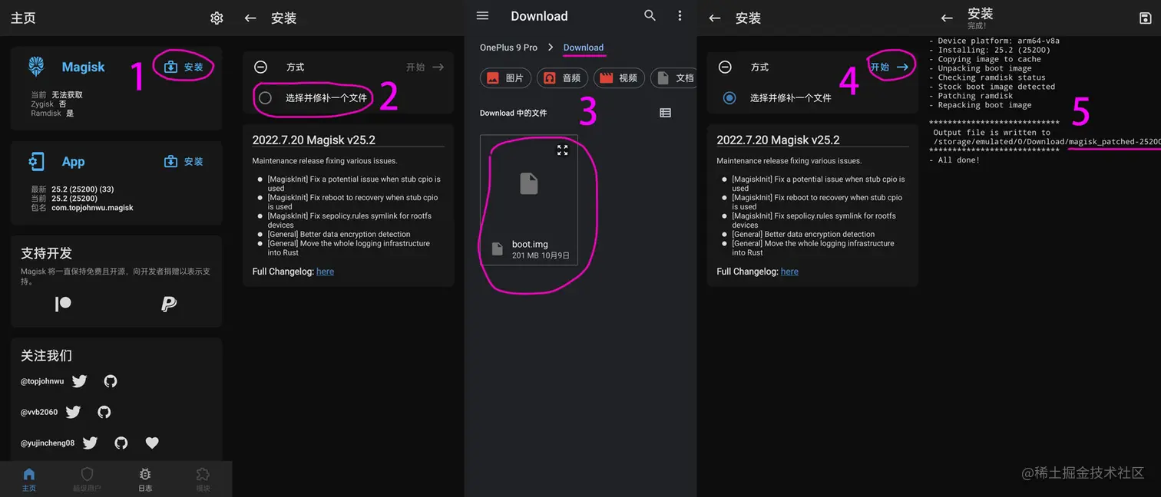Click the 支持开发 heading
This screenshot has width=1161, height=497.
[x=46, y=253]
